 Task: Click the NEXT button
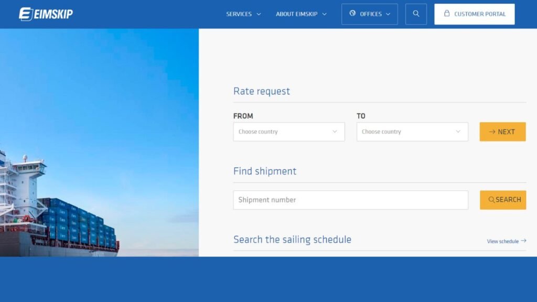[x=502, y=132]
